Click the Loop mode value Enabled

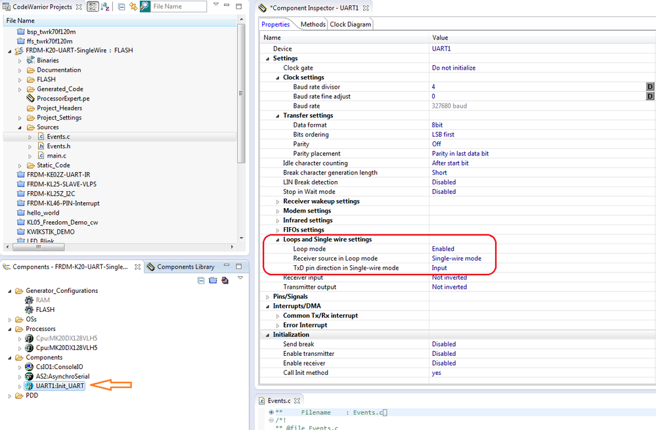coord(443,249)
